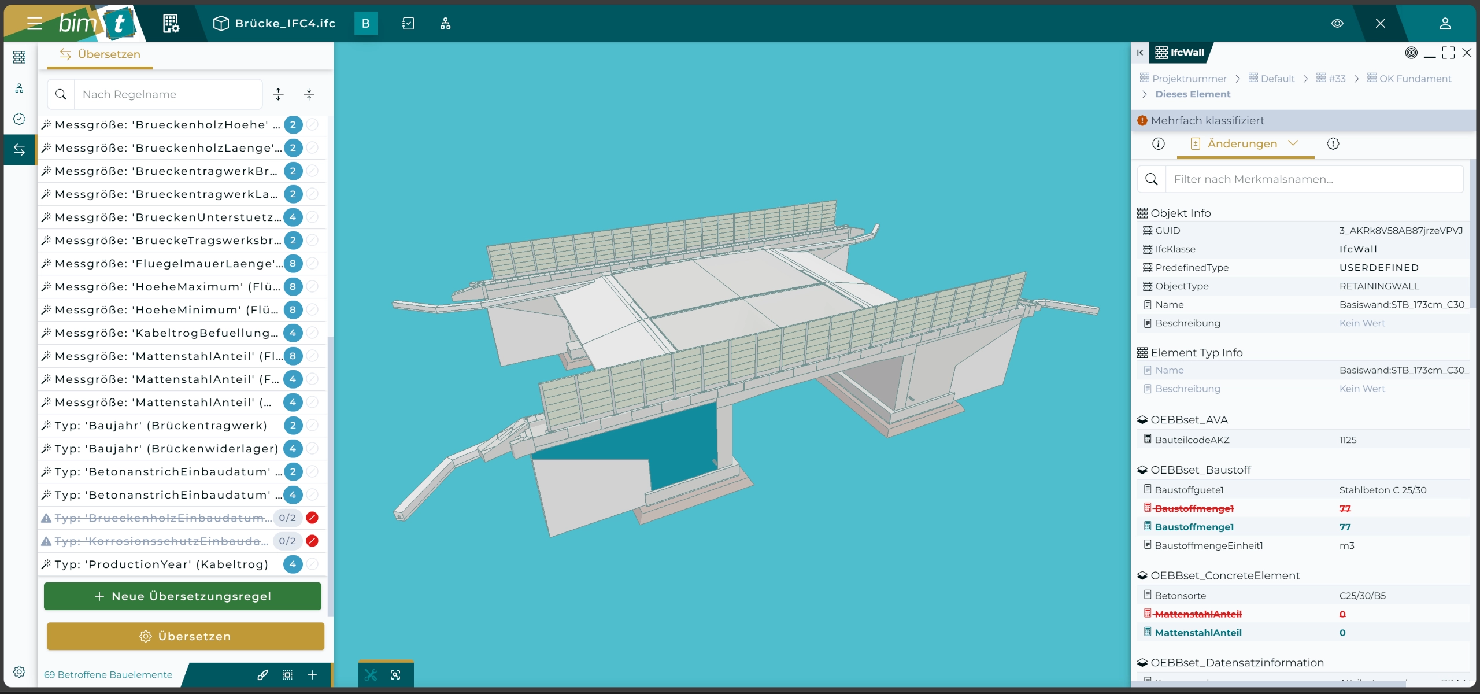The width and height of the screenshot is (1480, 694).
Task: Select the section cut scissors tool
Action: 371,675
